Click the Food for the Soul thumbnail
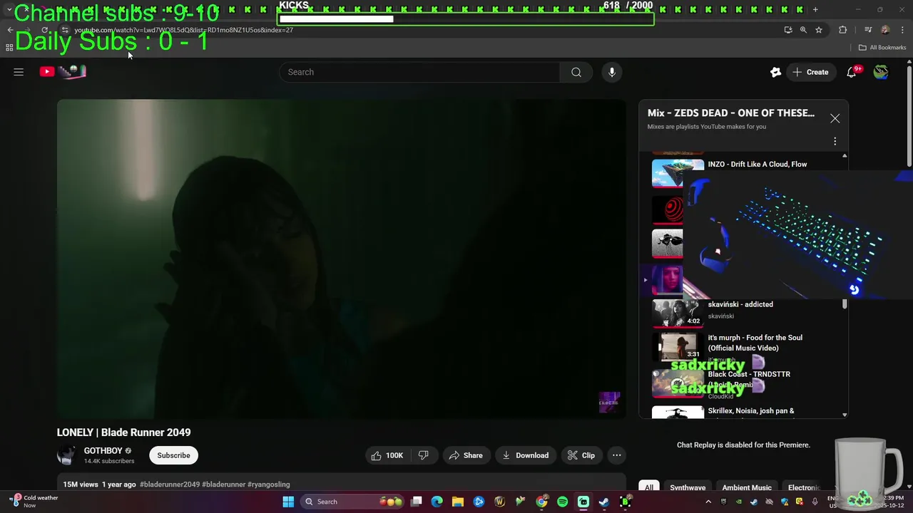Screen dimensions: 913x513 (678, 347)
